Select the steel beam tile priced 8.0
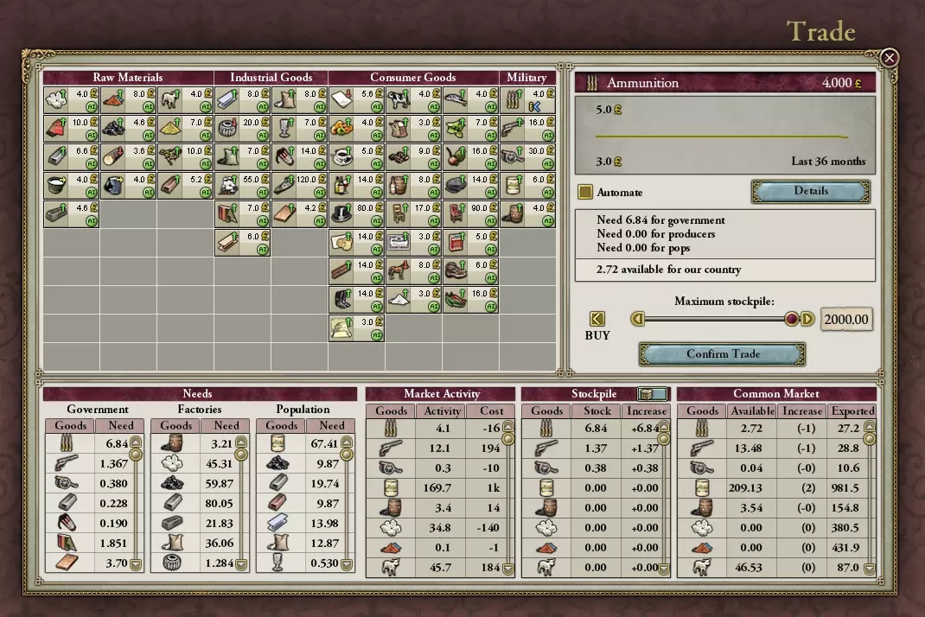Screen dimensions: 925x617 pos(242,100)
